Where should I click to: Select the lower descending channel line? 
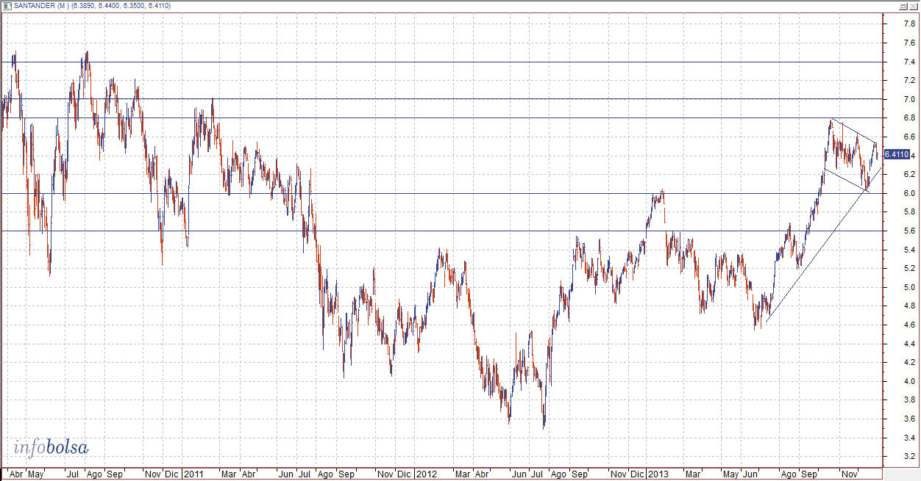pyautogui.click(x=846, y=181)
